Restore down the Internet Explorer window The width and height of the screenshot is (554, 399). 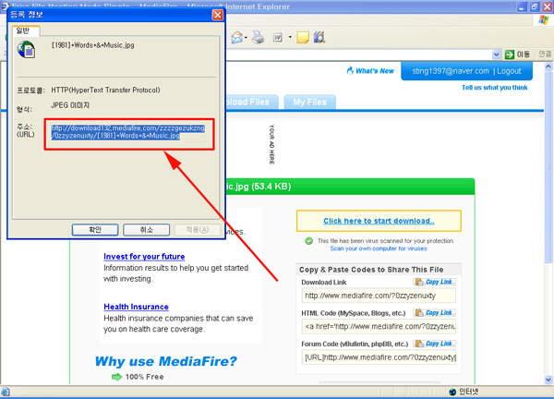coord(535,6)
